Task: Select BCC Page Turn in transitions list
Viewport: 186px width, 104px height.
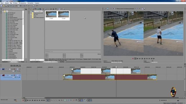Action: point(11,31)
